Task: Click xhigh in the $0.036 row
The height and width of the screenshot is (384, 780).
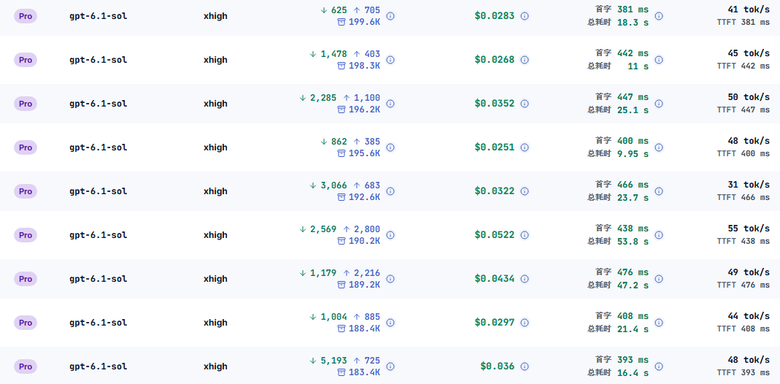Action: tap(215, 366)
